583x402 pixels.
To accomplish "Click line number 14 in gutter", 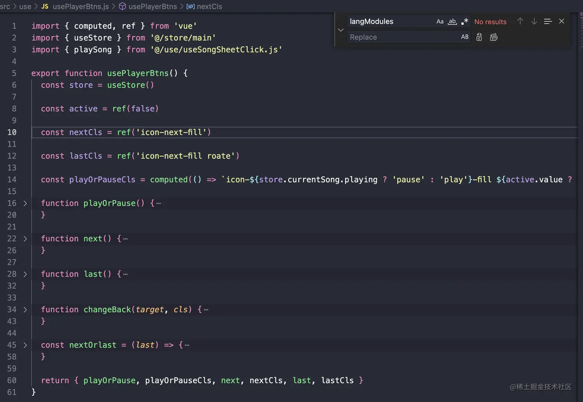I will (x=12, y=180).
